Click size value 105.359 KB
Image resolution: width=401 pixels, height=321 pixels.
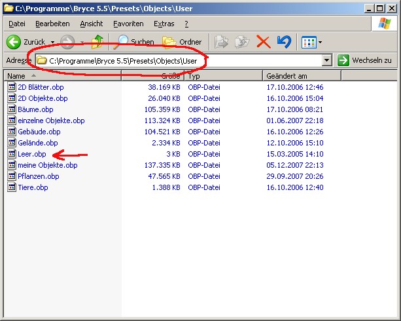click(x=162, y=109)
